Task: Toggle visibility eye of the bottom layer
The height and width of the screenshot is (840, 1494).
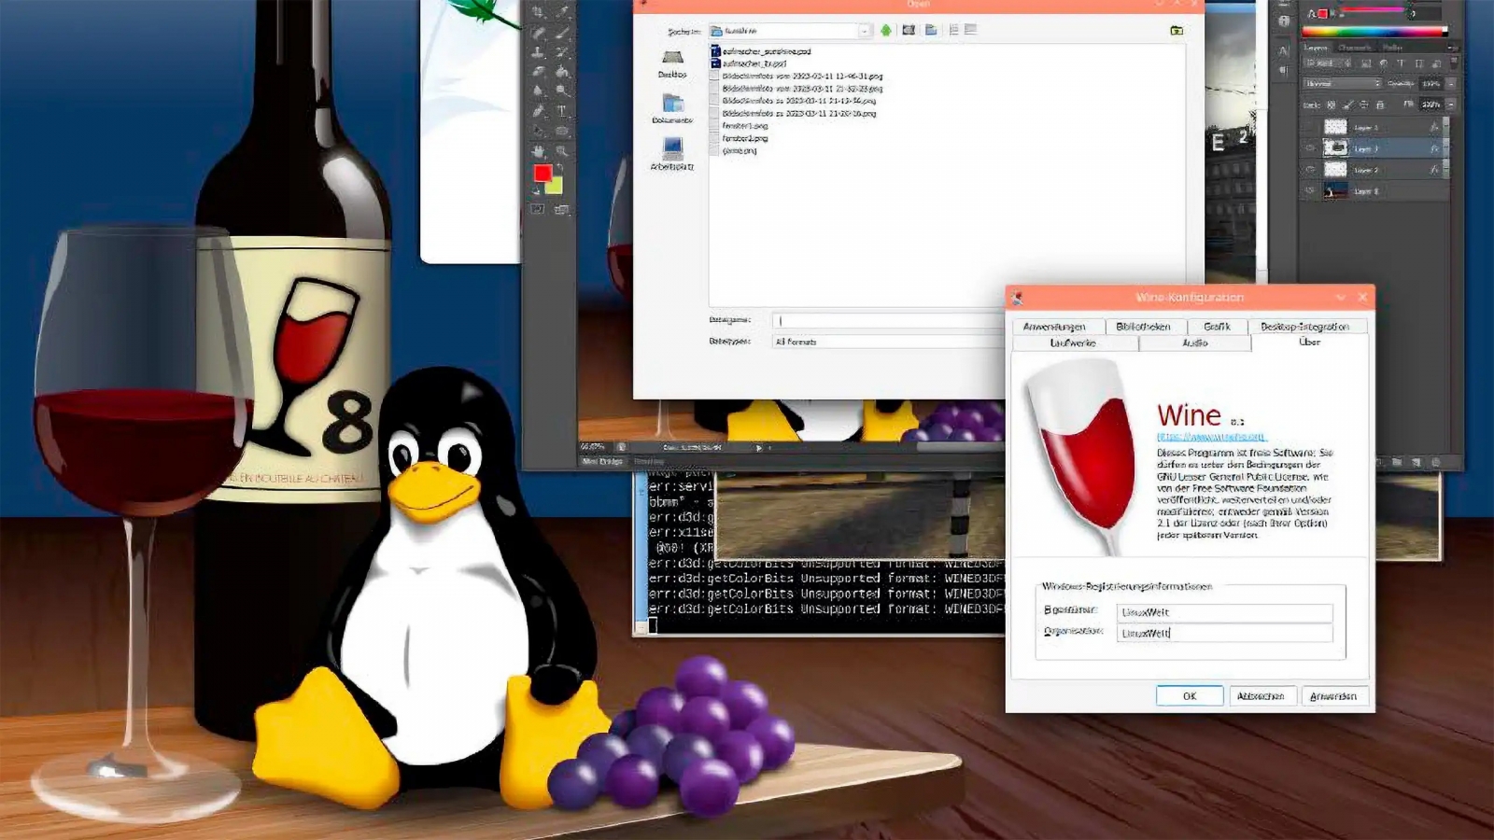Action: tap(1310, 191)
